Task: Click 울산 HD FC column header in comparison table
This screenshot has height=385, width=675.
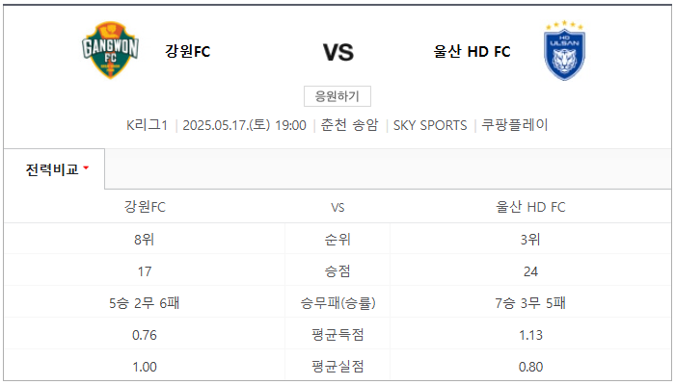Action: (x=530, y=207)
